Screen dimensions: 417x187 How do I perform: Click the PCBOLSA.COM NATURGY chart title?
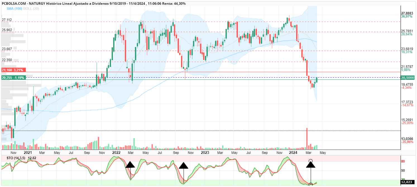coord(94,3)
